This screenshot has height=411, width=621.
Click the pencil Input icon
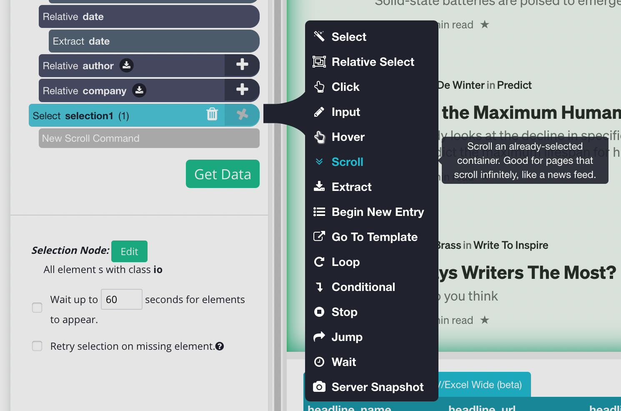319,112
